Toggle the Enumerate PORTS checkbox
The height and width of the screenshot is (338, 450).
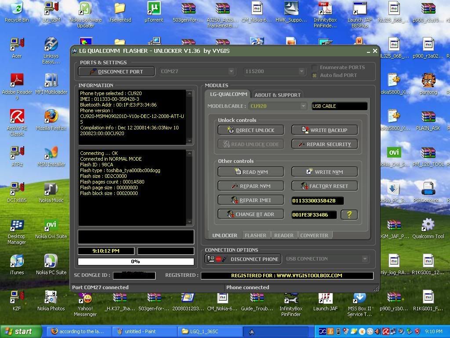315,67
